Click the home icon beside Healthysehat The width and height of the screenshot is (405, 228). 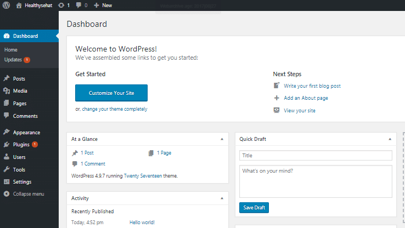19,5
